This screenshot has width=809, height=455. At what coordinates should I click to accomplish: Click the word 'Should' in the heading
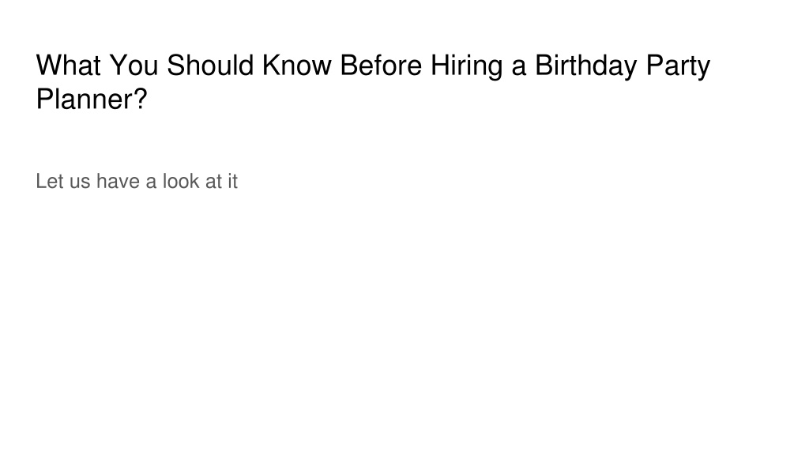pyautogui.click(x=210, y=66)
